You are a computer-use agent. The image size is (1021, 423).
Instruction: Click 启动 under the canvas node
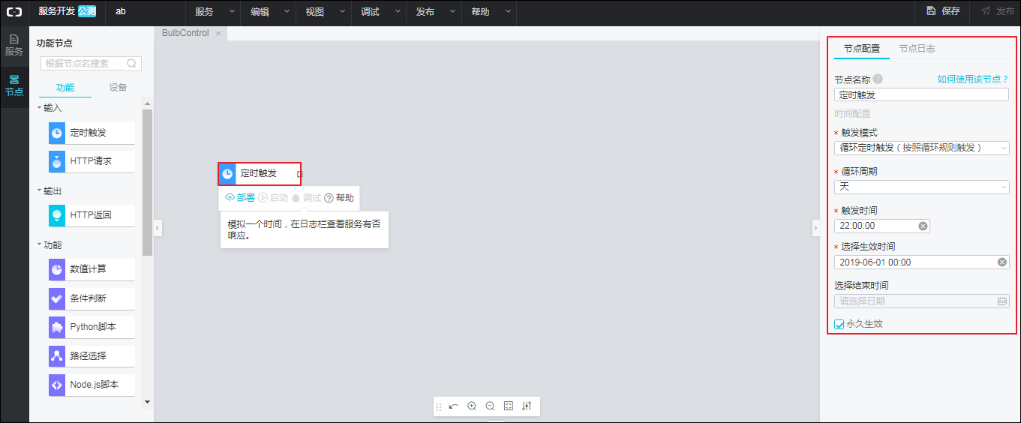pyautogui.click(x=273, y=198)
